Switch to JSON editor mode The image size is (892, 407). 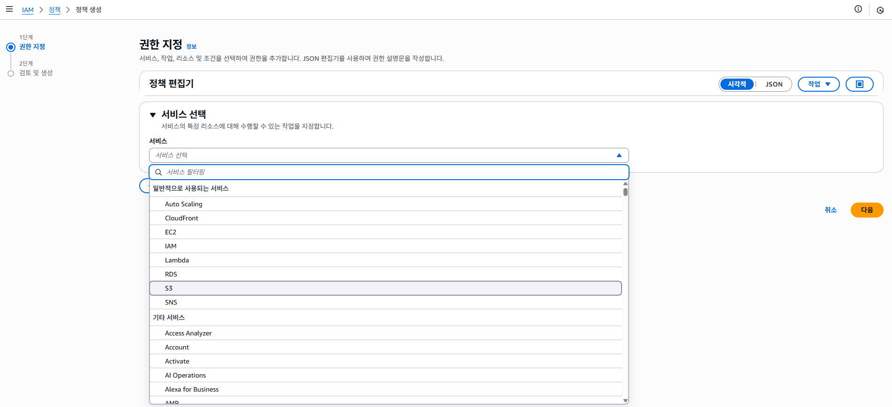point(774,84)
